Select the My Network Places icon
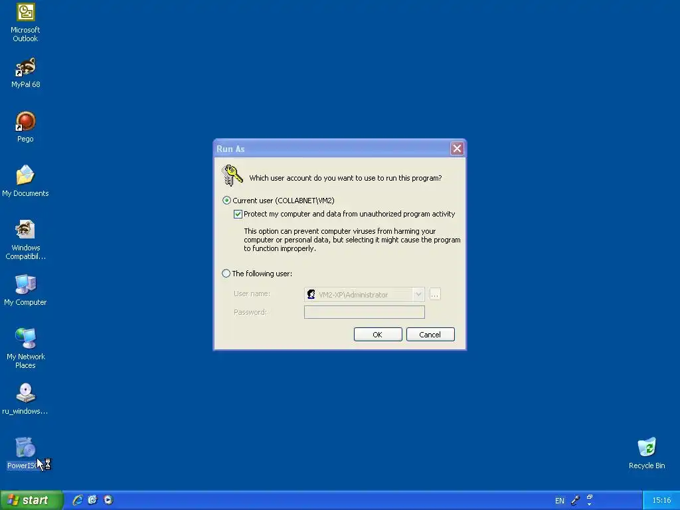This screenshot has width=680, height=510. point(25,349)
